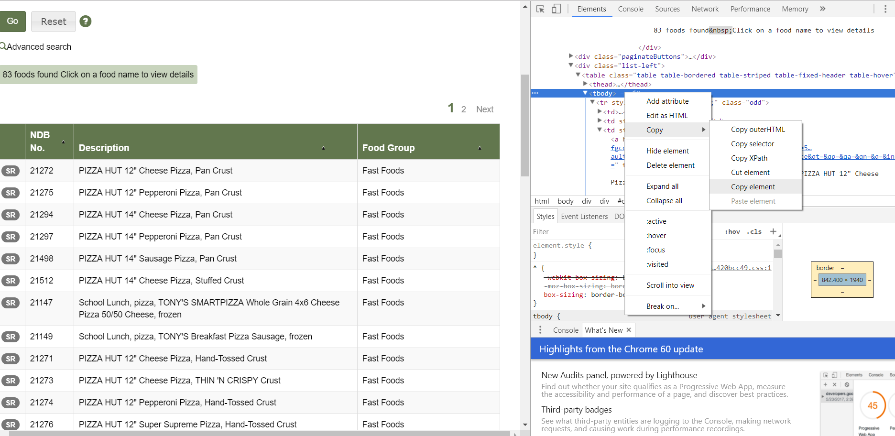Click the SR badge for food 21272
Screen dimensions: 895x436
[x=11, y=171]
